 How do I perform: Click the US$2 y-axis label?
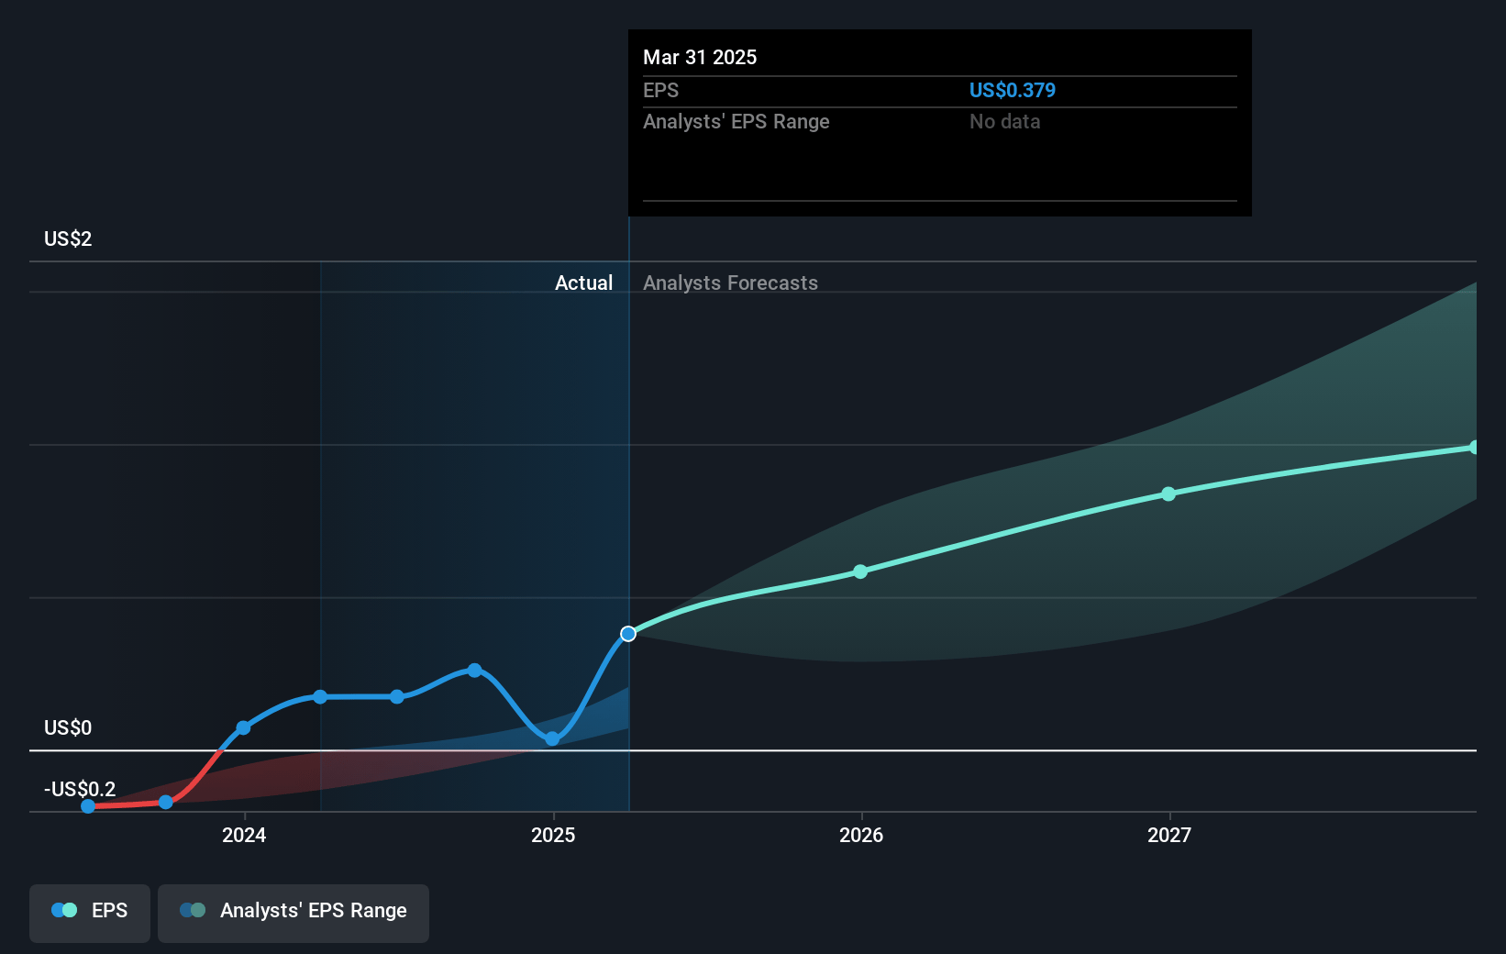pyautogui.click(x=68, y=239)
